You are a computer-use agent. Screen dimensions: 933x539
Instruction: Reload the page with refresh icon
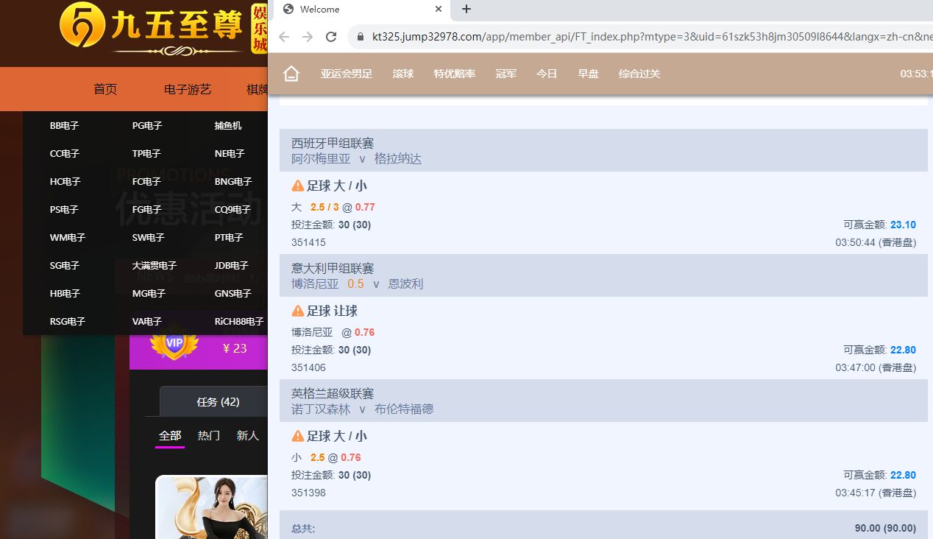point(331,37)
